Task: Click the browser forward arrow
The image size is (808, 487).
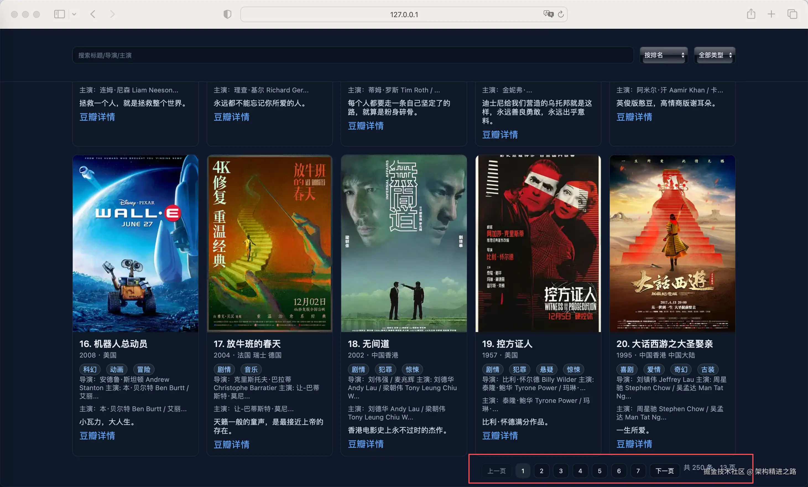Action: point(113,14)
